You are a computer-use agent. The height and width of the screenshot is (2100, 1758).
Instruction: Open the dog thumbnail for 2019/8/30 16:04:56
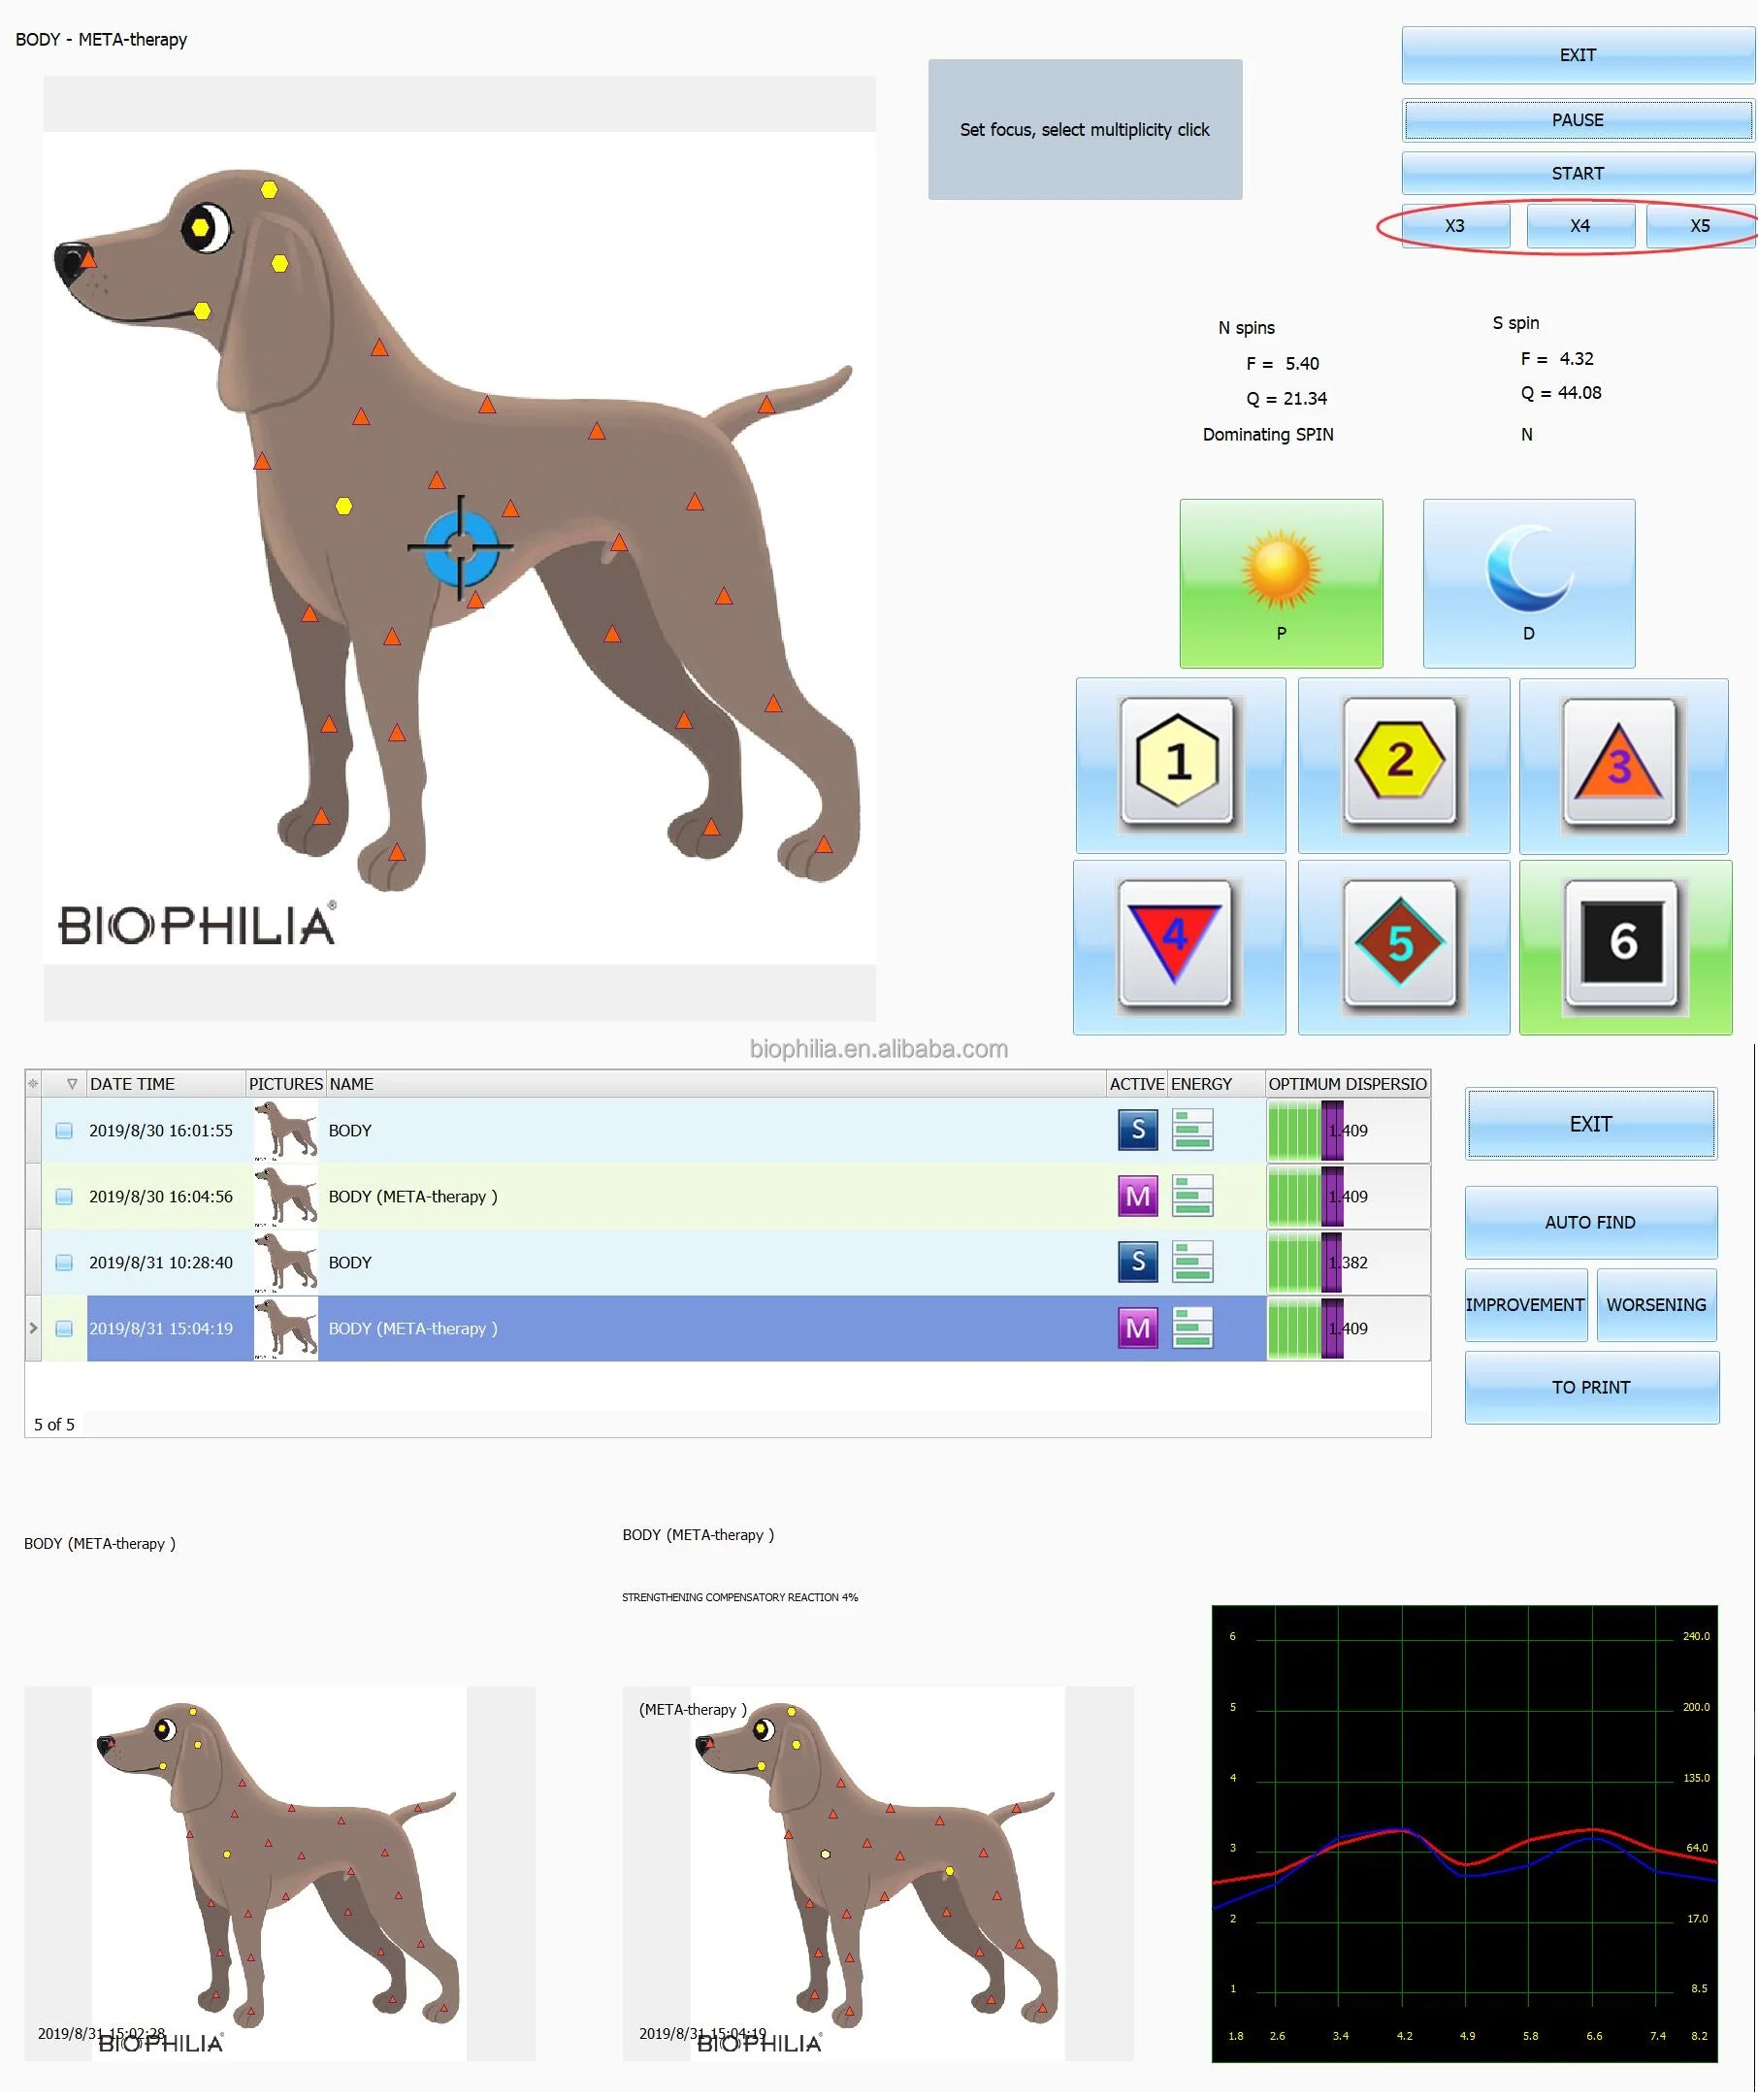[x=286, y=1196]
